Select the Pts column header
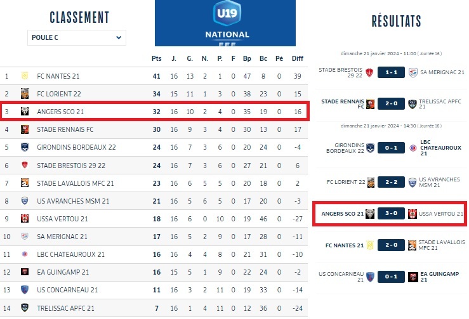Viewport: 469px width, 319px height. pyautogui.click(x=156, y=58)
